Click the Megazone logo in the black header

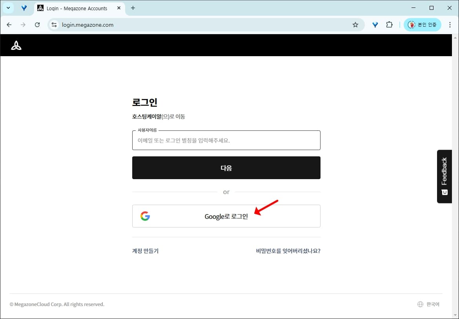tap(16, 46)
